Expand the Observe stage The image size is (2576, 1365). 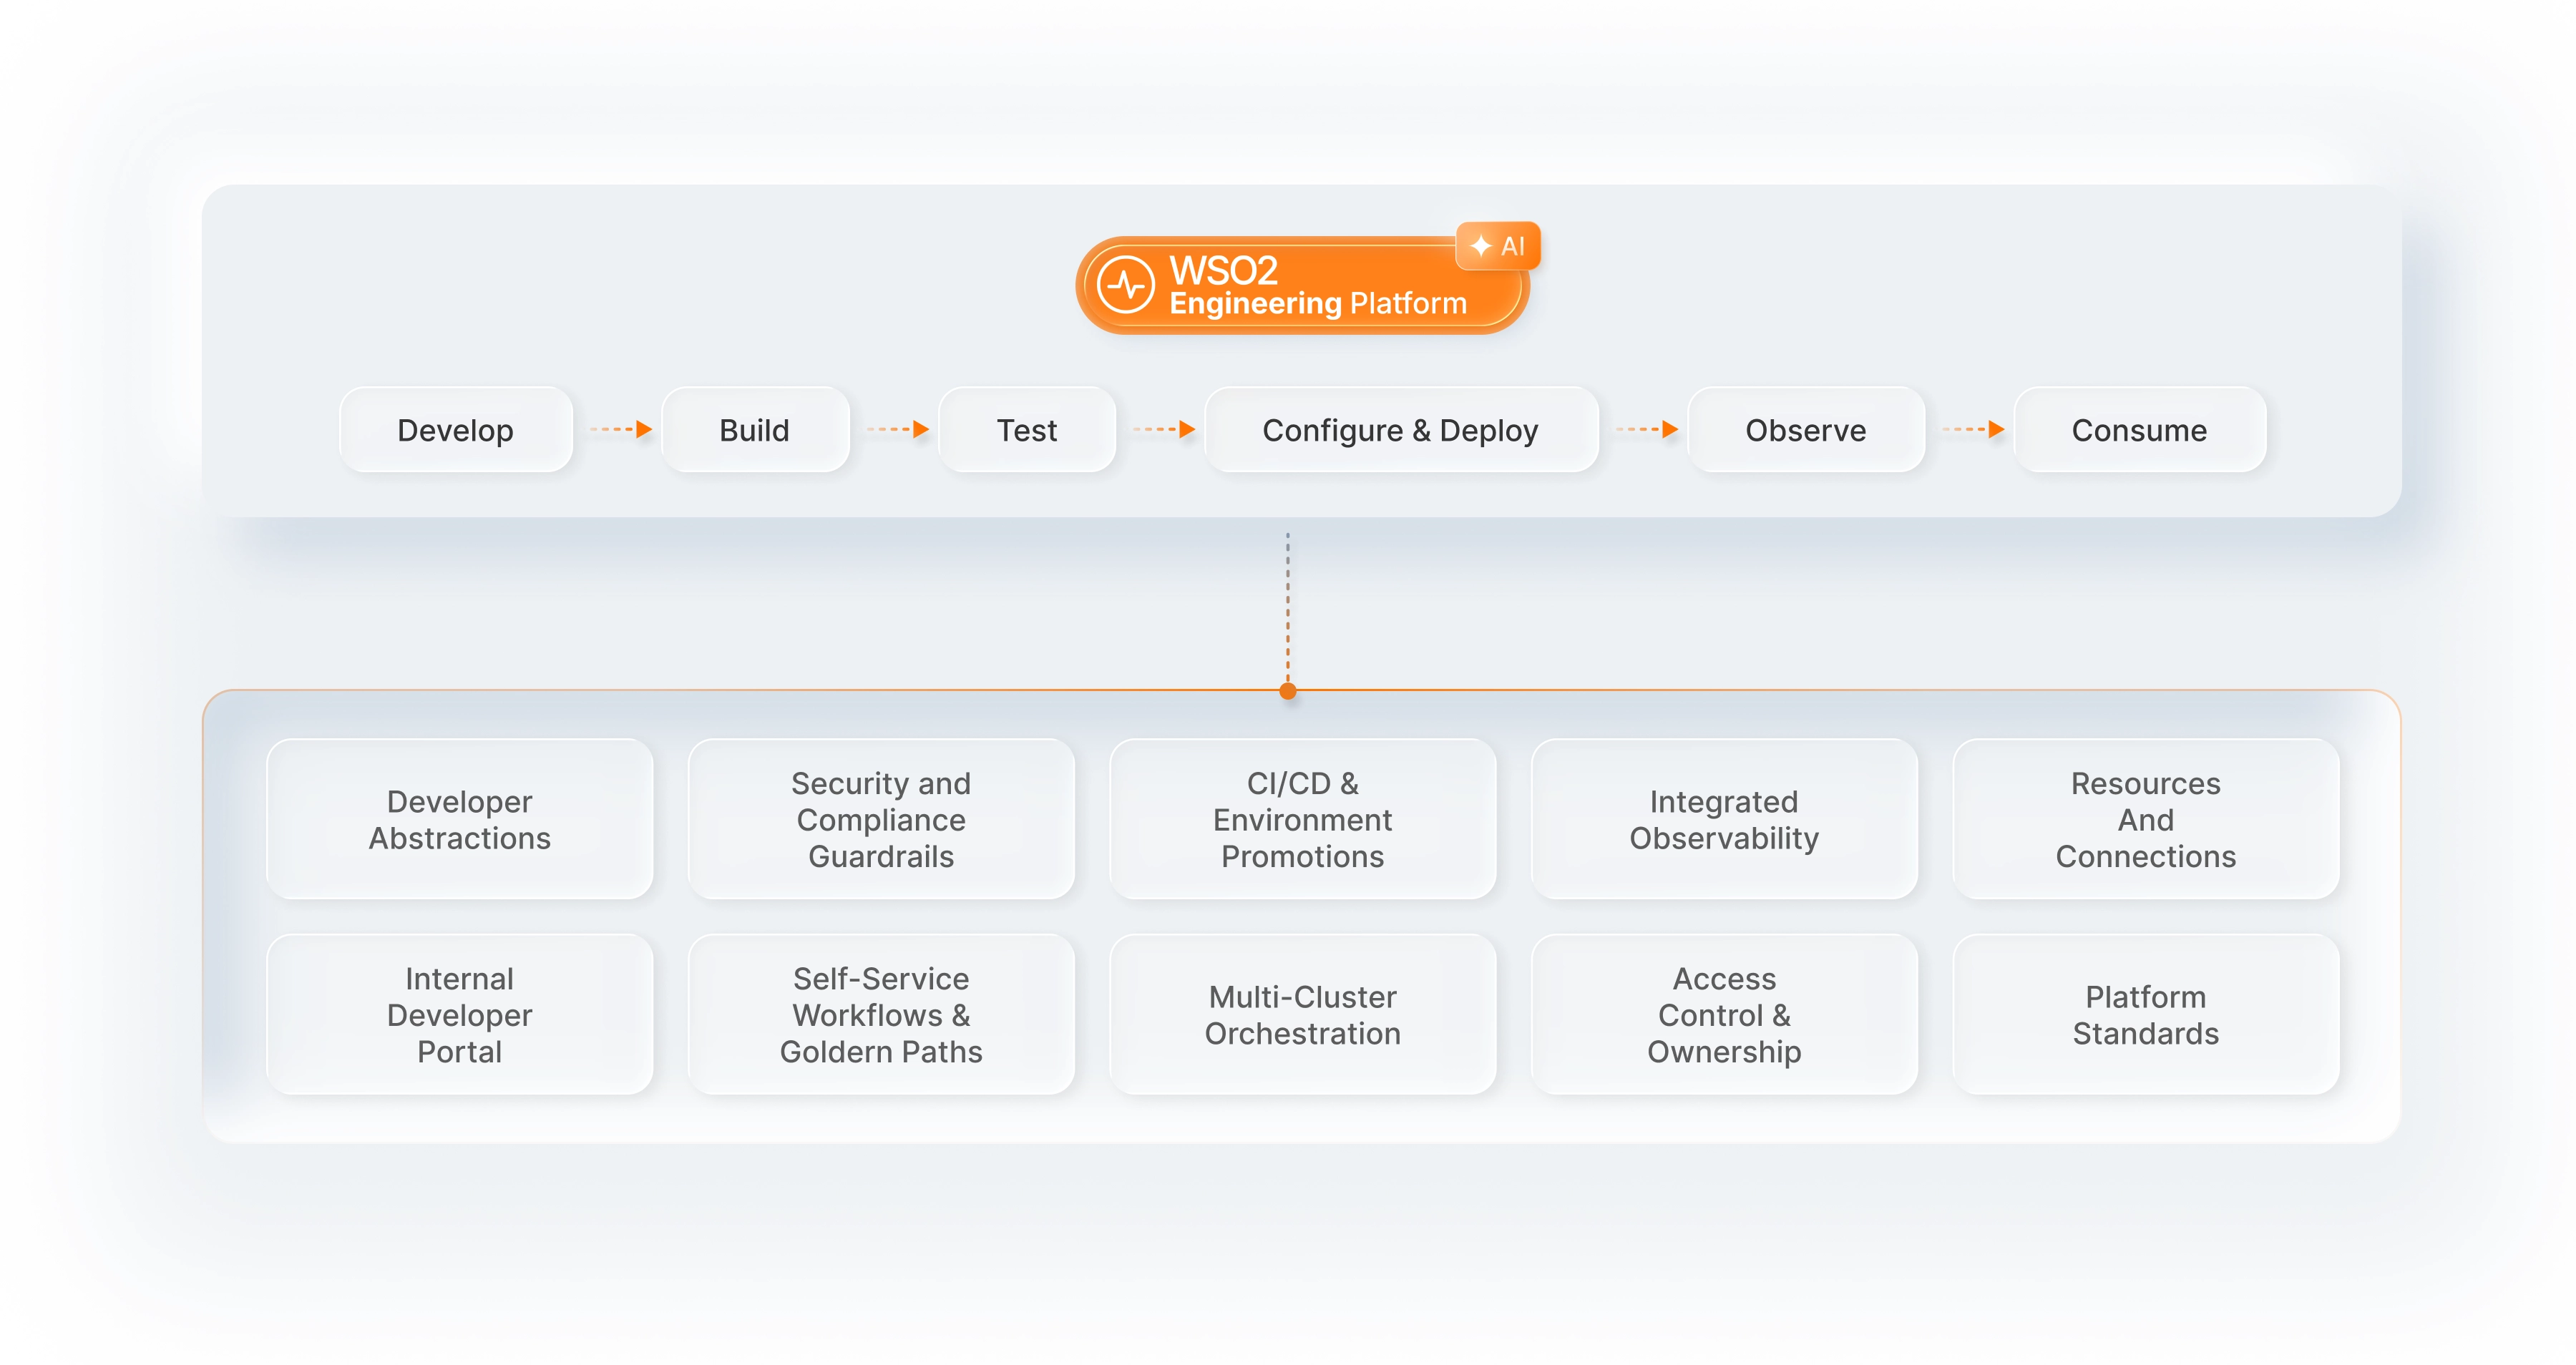[x=1805, y=430]
